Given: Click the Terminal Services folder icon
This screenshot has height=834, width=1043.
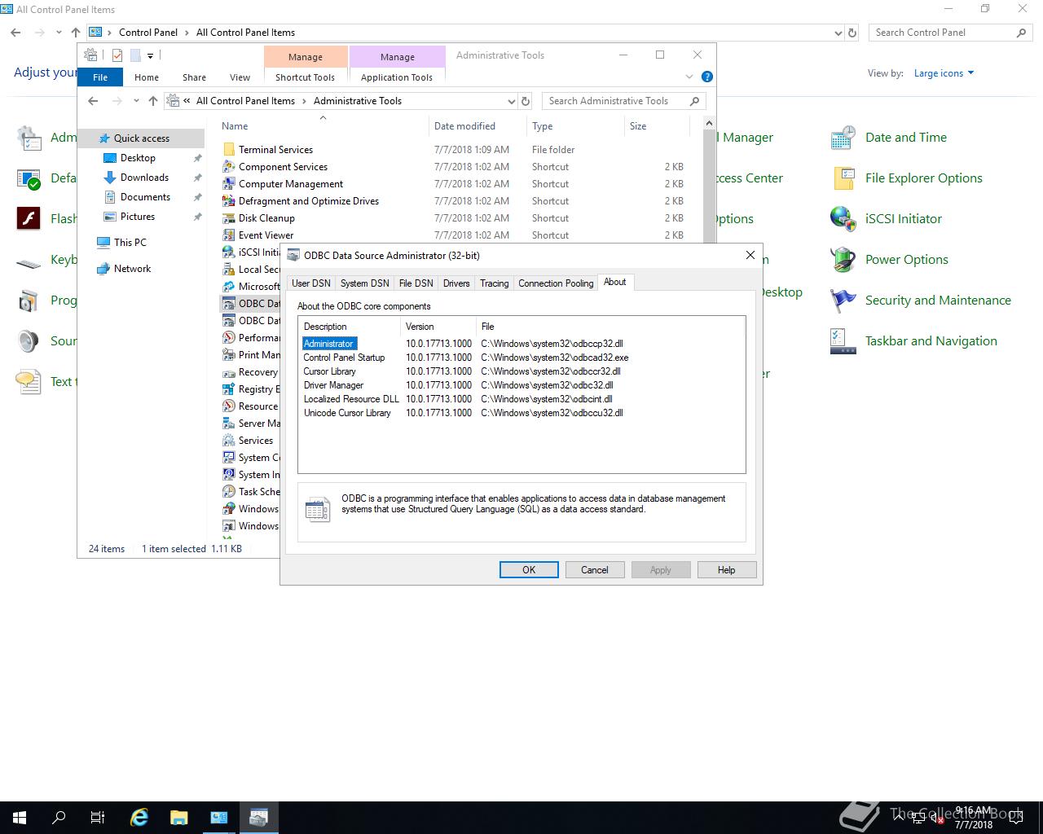Looking at the screenshot, I should (229, 150).
